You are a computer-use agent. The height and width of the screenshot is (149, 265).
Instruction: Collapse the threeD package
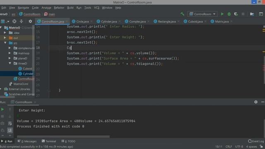10,63
